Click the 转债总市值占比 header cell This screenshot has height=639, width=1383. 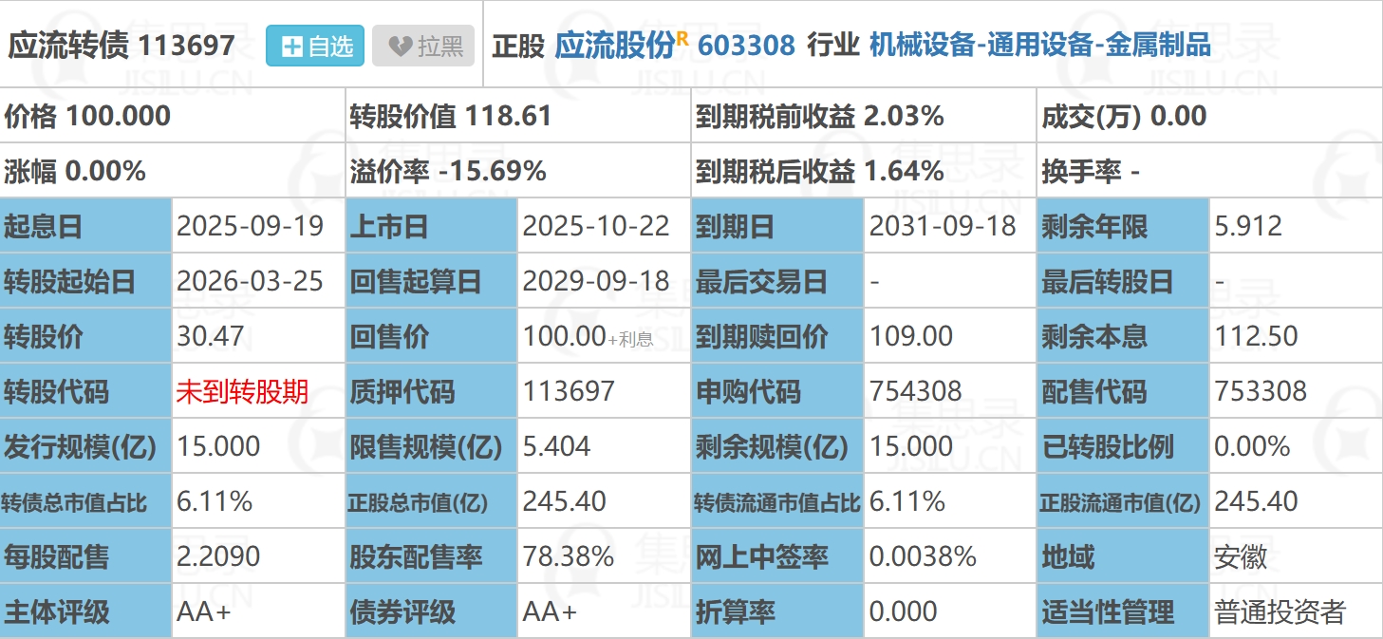(85, 501)
